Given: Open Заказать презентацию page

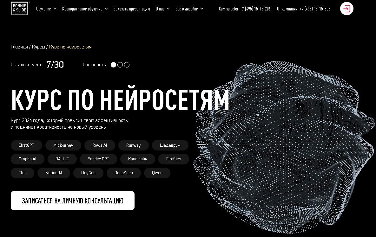Looking at the screenshot, I should tap(132, 9).
